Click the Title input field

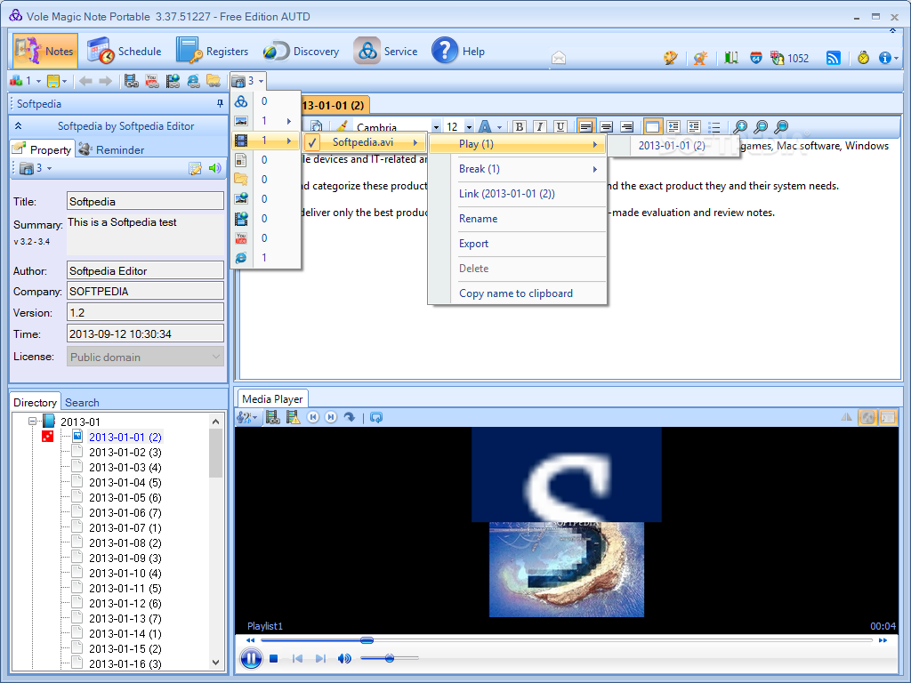(145, 201)
